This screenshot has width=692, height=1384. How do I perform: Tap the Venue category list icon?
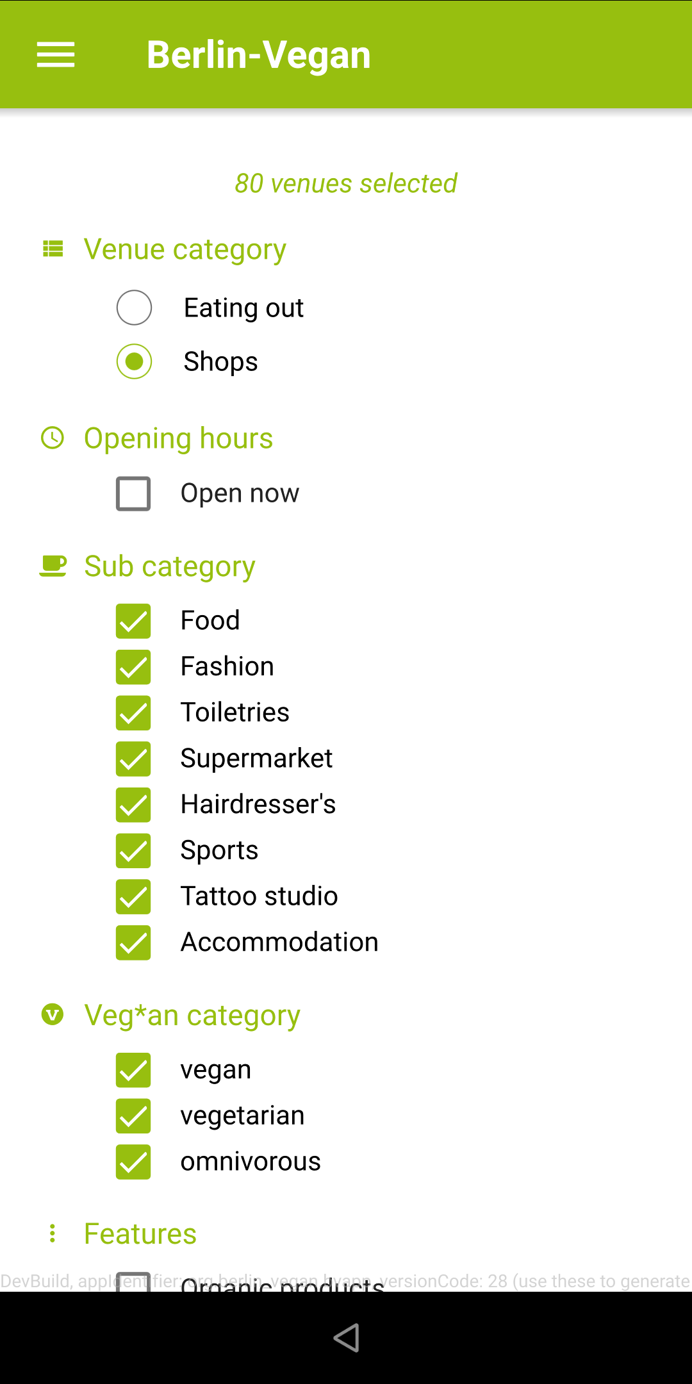coord(53,249)
